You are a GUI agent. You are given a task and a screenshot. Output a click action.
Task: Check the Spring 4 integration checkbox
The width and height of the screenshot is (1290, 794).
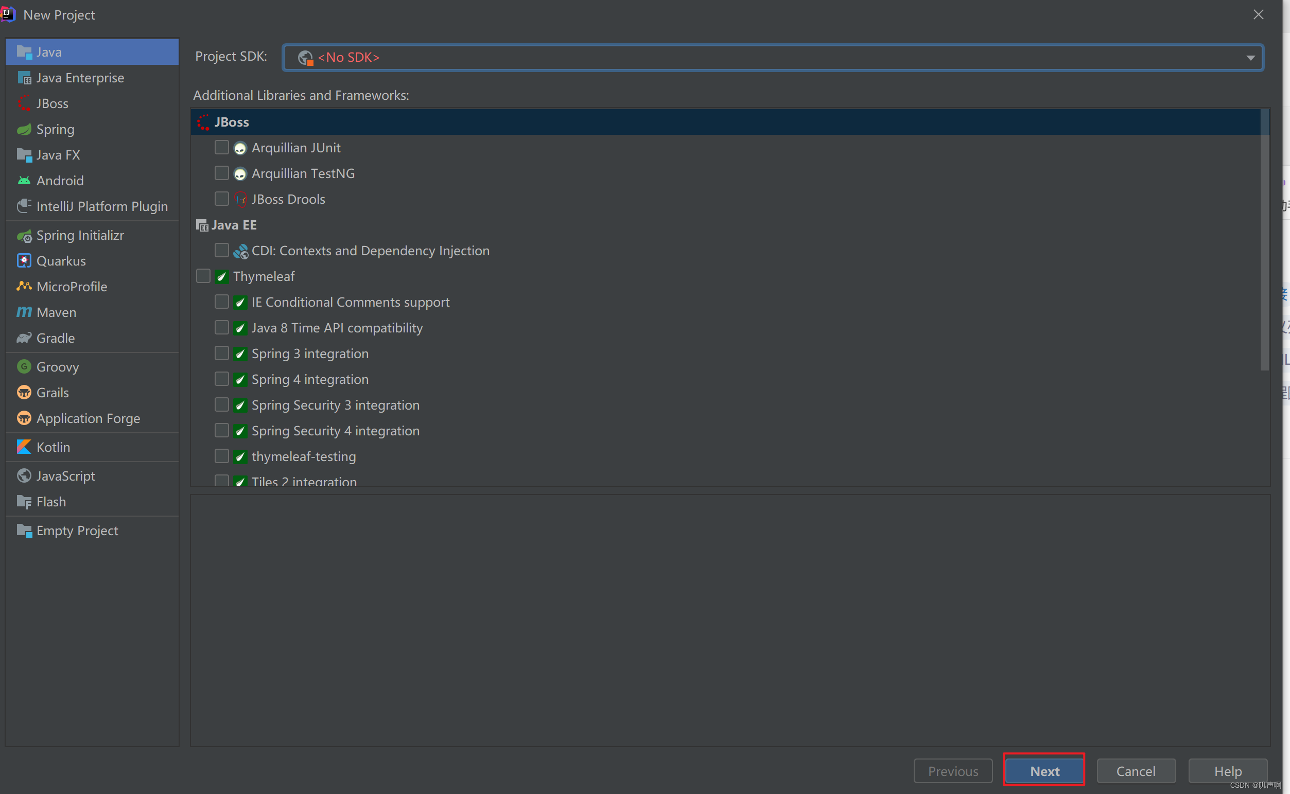pyautogui.click(x=222, y=379)
